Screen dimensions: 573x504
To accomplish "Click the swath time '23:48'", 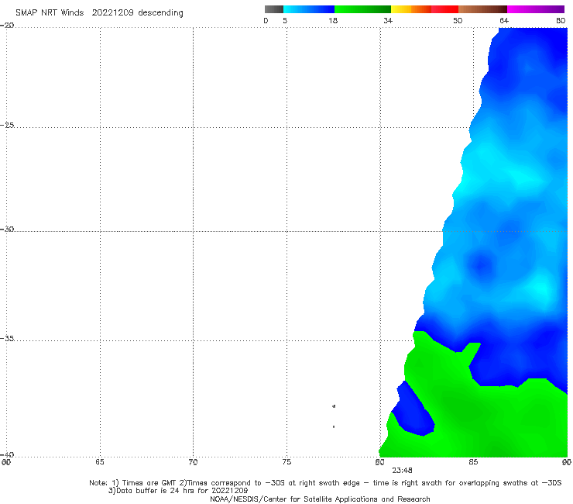I will (x=403, y=471).
